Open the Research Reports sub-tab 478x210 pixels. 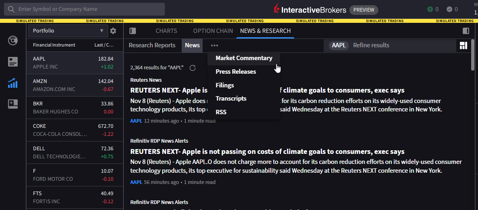152,45
